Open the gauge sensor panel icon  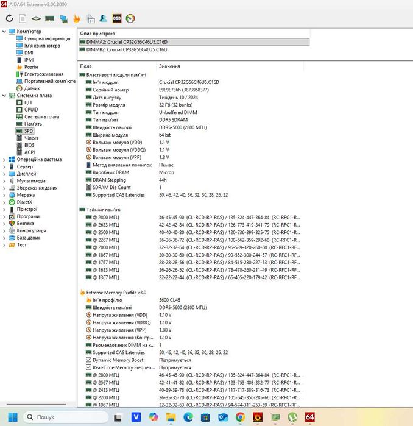click(x=130, y=18)
